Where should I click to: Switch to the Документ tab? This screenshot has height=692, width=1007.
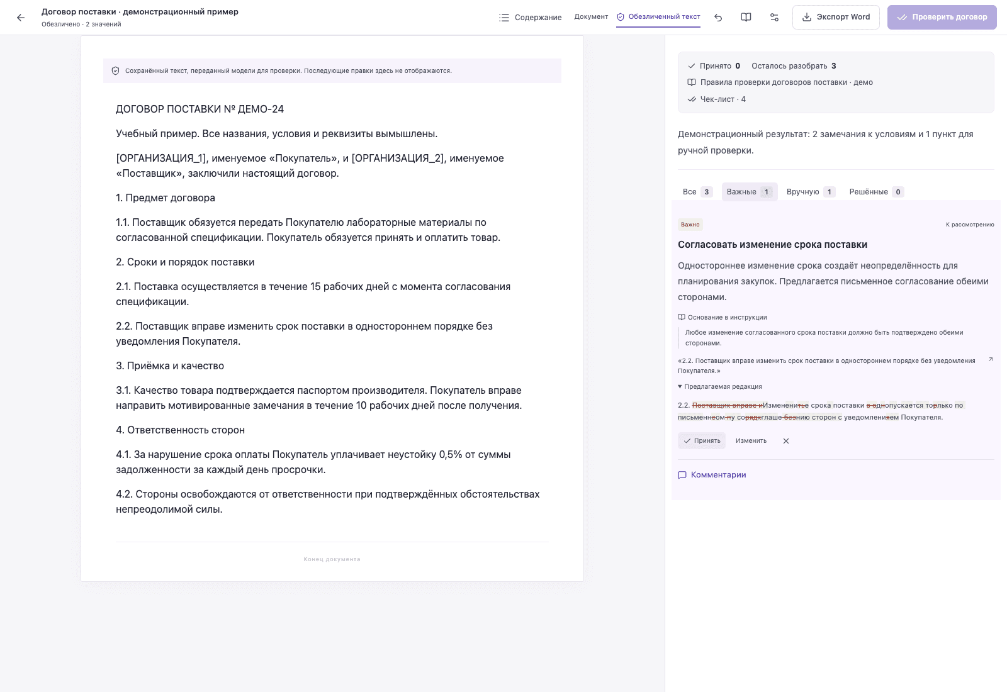tap(591, 17)
